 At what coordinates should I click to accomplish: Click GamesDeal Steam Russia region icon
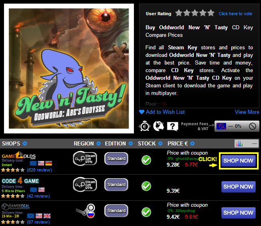85,211
